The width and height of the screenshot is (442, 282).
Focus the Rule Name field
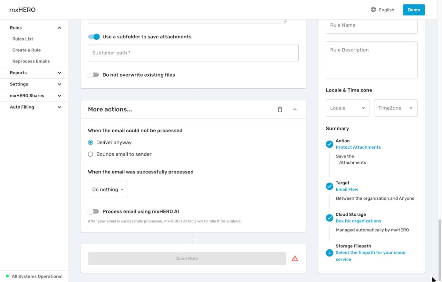[371, 25]
